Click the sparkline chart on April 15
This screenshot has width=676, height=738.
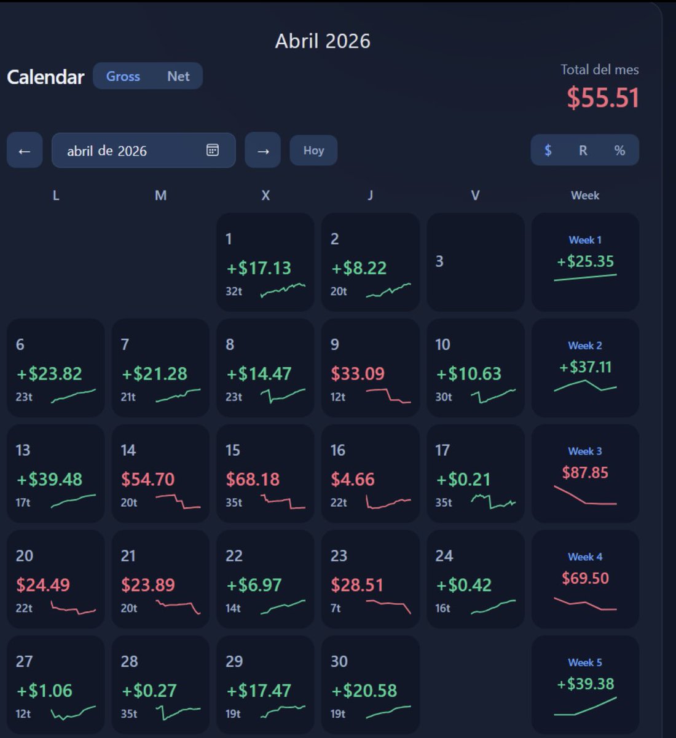pos(283,501)
